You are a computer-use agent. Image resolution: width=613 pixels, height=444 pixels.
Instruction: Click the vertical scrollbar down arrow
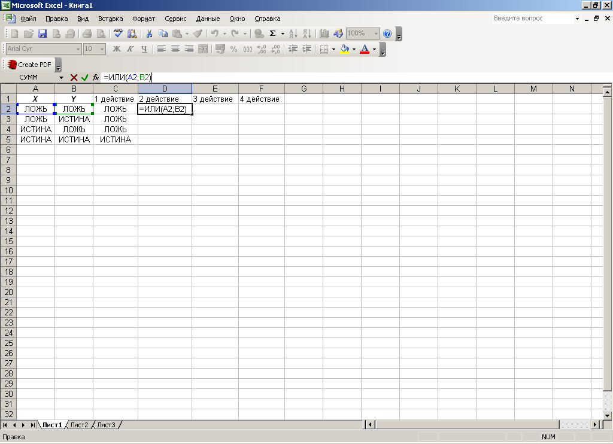[x=607, y=415]
